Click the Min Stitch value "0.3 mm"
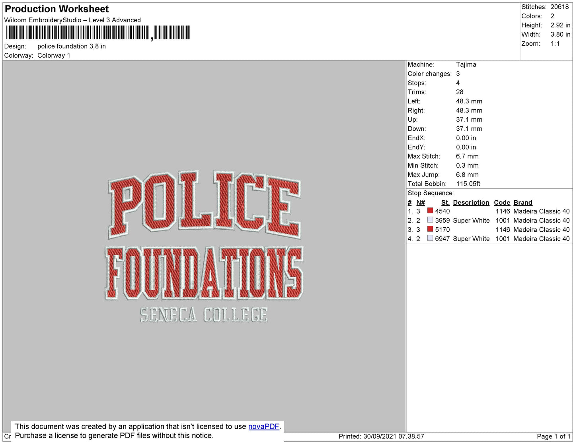 (468, 165)
